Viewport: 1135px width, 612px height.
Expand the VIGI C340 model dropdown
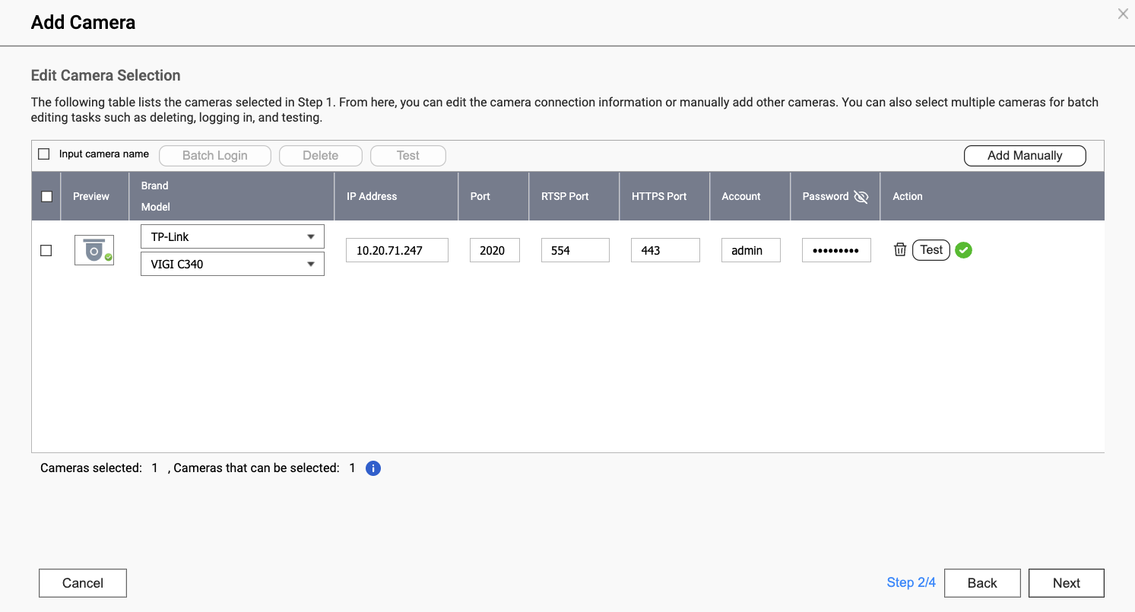pyautogui.click(x=233, y=265)
